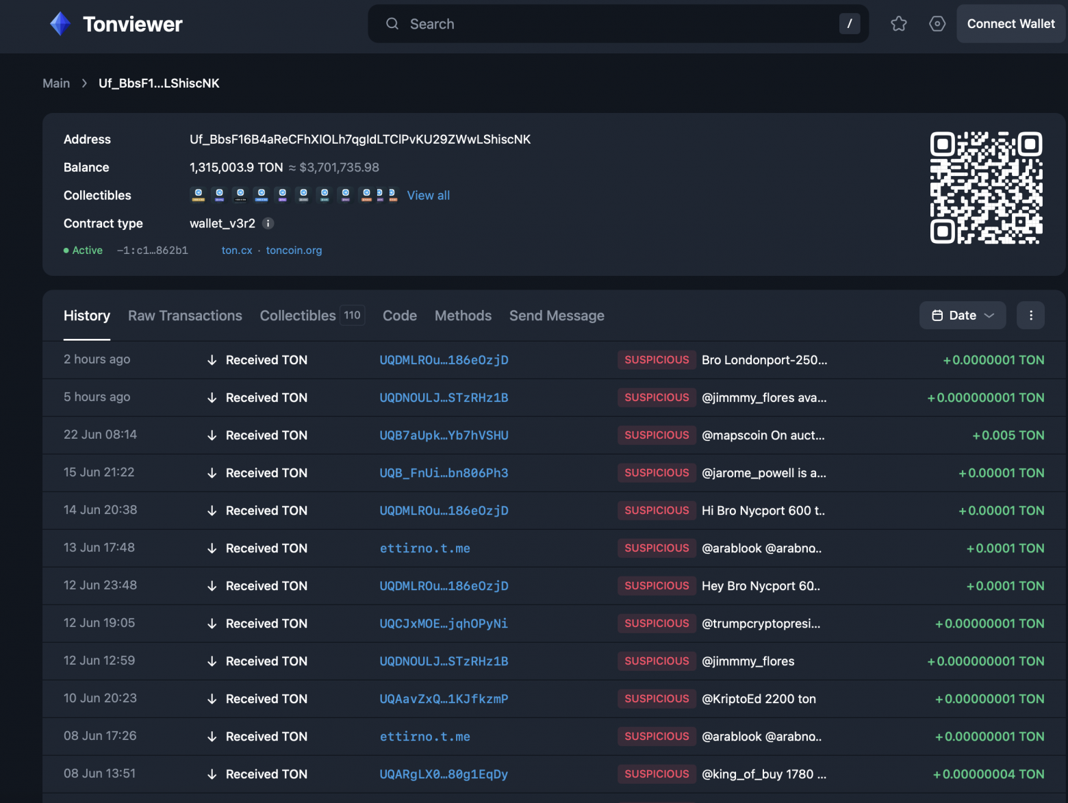Click View all collectibles link
This screenshot has height=803, width=1068.
coord(429,195)
